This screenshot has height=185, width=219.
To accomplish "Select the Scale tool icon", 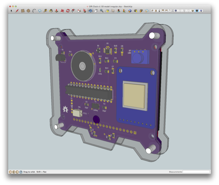I will click(79, 11).
